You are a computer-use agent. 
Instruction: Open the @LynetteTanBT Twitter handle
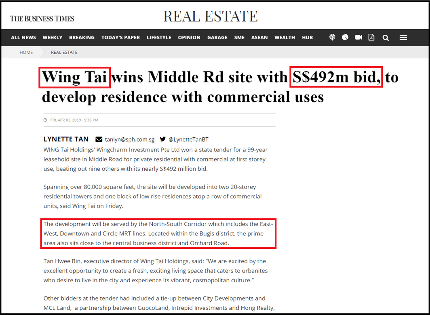tap(188, 140)
